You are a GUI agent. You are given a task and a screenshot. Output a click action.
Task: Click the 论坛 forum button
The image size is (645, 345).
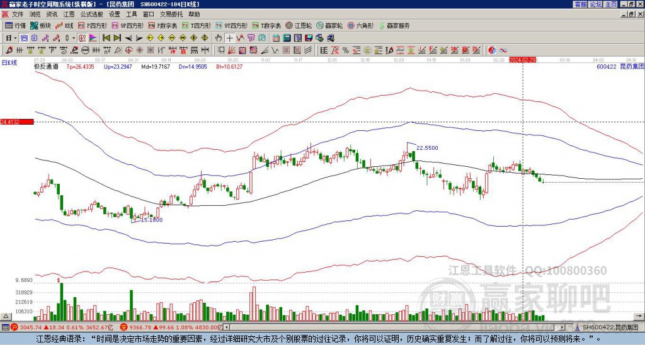coord(595,4)
